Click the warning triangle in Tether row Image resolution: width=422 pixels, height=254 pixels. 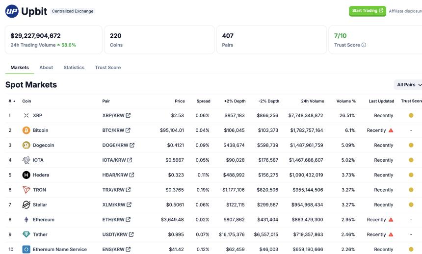391,234
